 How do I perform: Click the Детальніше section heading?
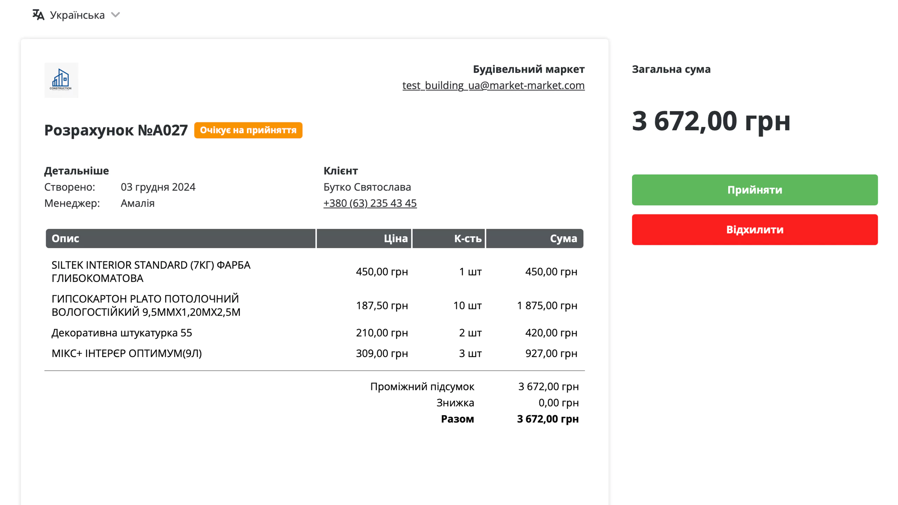76,171
